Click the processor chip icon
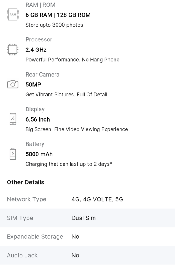175x265 pixels. point(13,49)
